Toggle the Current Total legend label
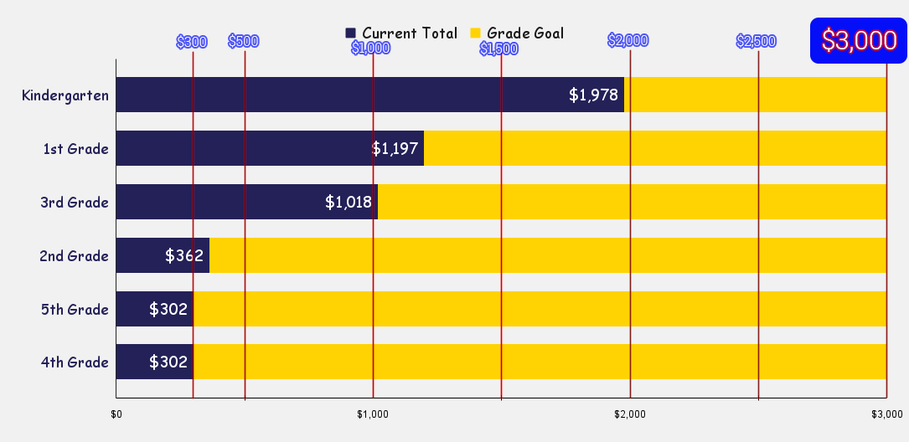Screen dimensions: 909x442 [410, 33]
